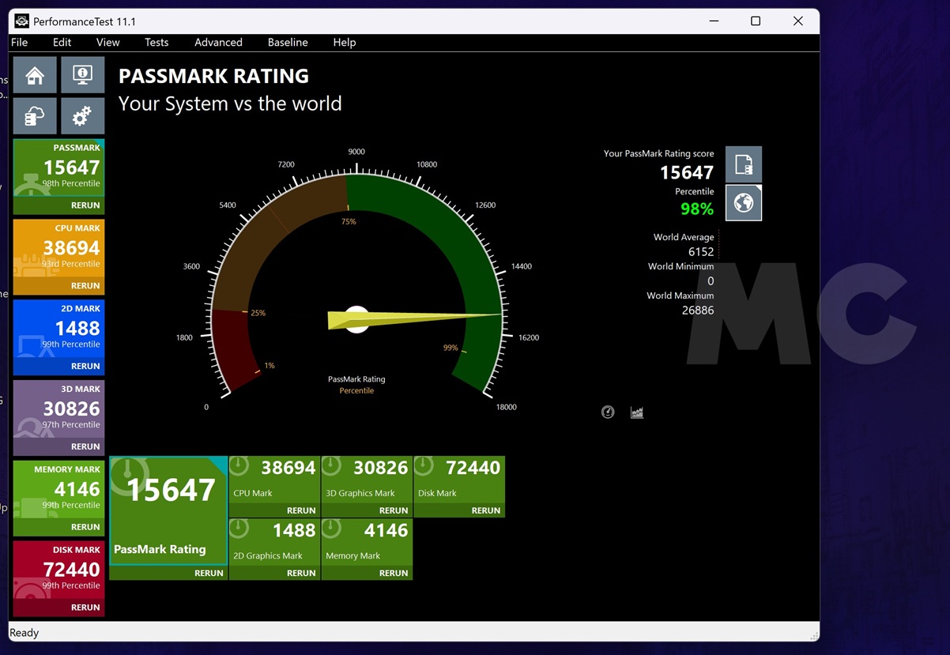
Task: Select the 3D MARK 30826 sidebar tile
Action: [59, 409]
